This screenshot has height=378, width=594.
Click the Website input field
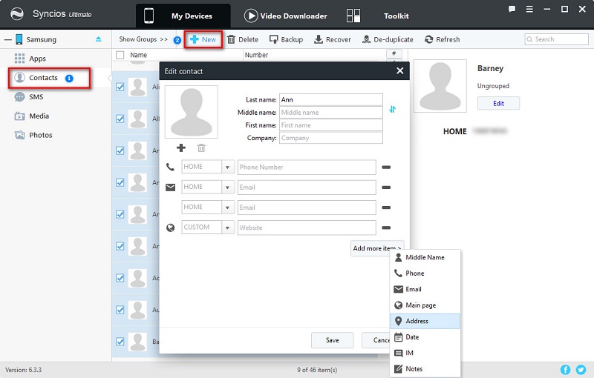[307, 228]
